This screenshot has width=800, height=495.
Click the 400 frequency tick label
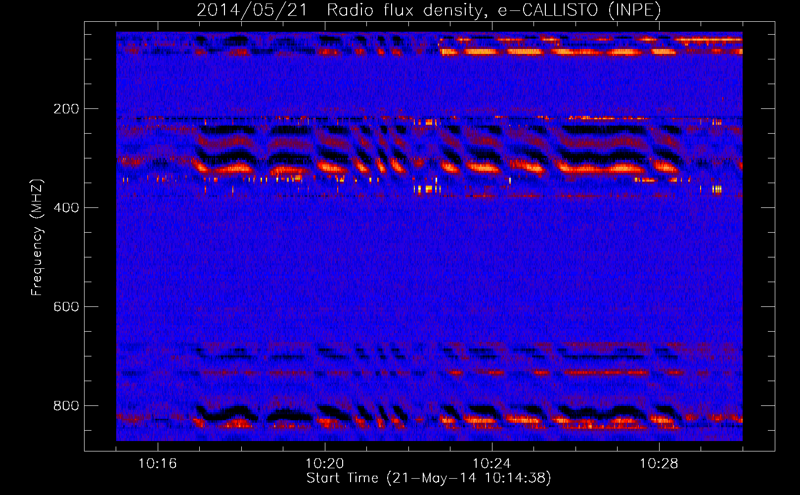(66, 208)
